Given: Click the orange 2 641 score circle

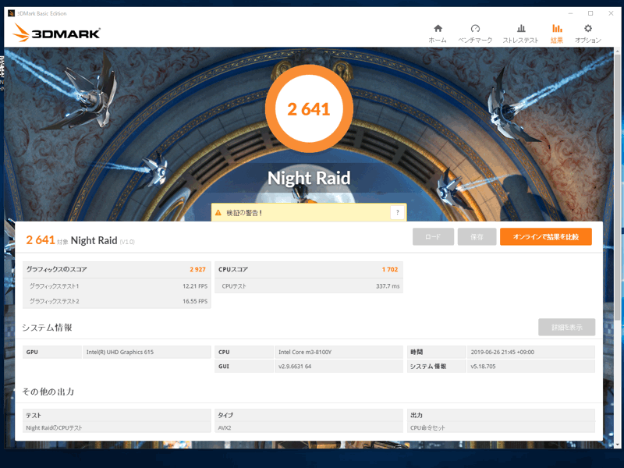Looking at the screenshot, I should pyautogui.click(x=309, y=109).
